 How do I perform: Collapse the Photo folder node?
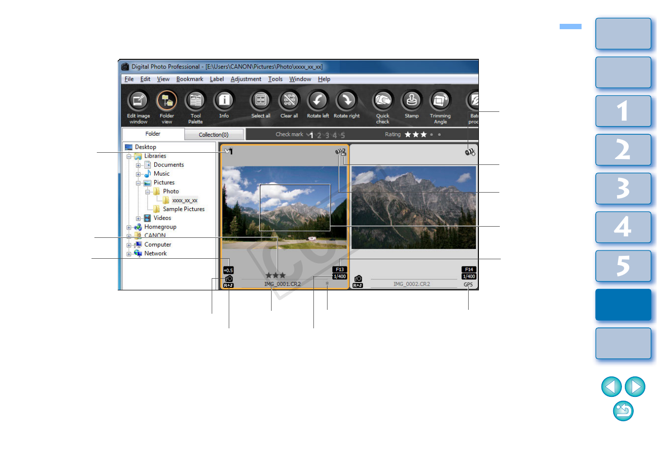147,192
